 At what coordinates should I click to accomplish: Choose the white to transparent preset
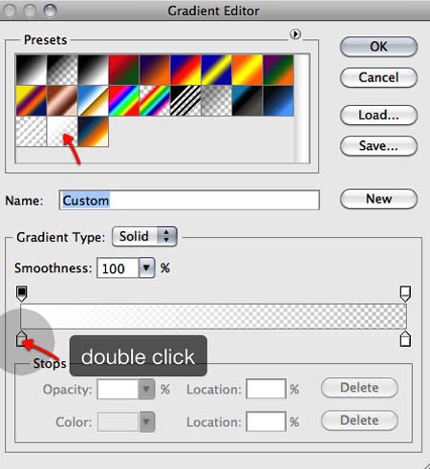point(62,131)
